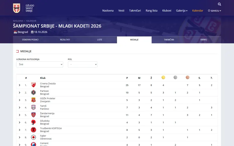Image resolution: width=234 pixels, height=146 pixels.
Task: Click the gold medal column icon
Action: point(163,77)
